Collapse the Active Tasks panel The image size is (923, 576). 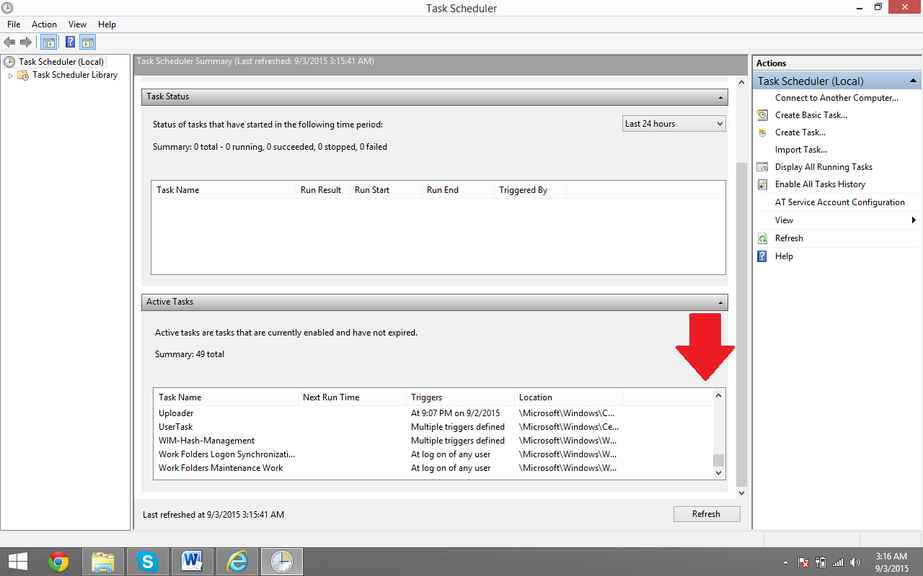coord(720,302)
